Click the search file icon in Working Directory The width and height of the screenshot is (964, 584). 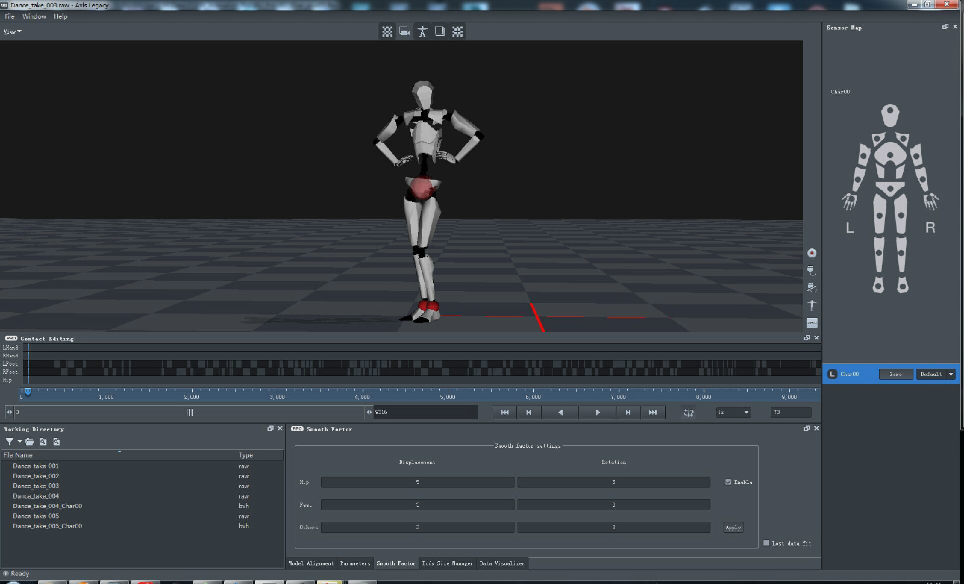coord(43,442)
